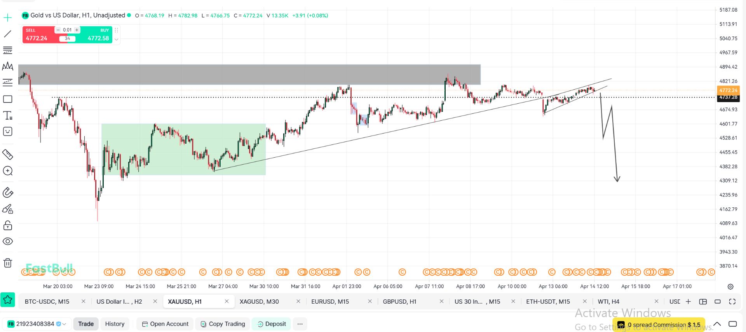Expand the bottom panel up arrow
Viewport: 746px width, 332px height.
point(717,324)
